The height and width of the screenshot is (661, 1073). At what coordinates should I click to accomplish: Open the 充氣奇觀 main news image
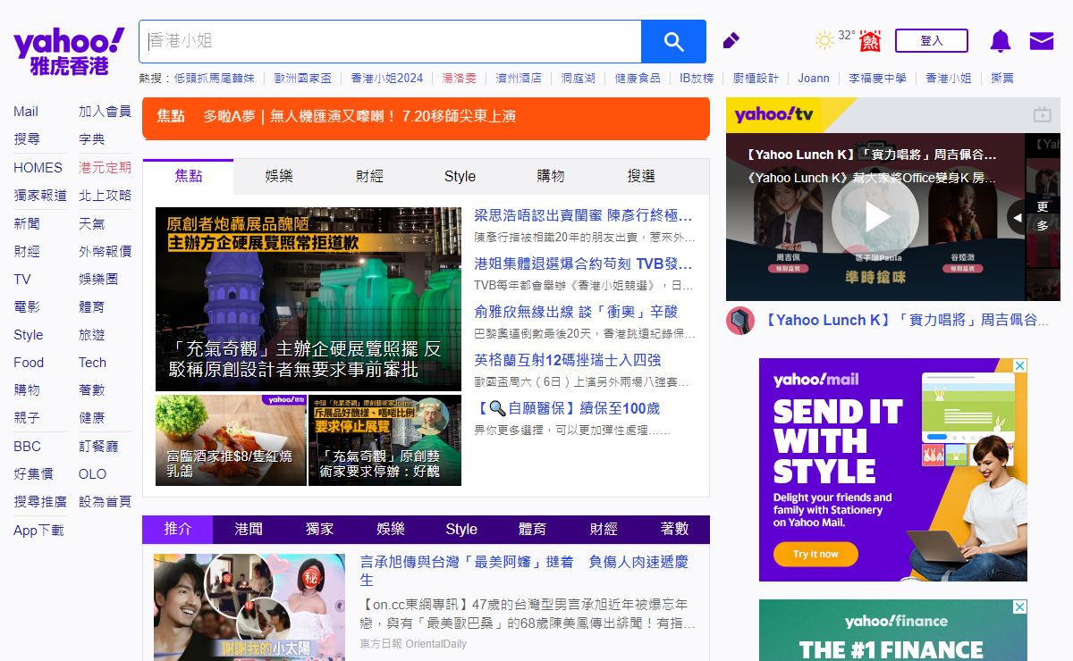coord(308,299)
